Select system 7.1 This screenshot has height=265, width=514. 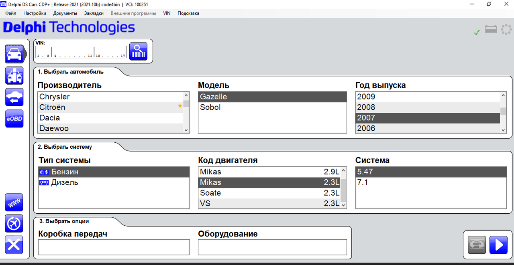431,182
